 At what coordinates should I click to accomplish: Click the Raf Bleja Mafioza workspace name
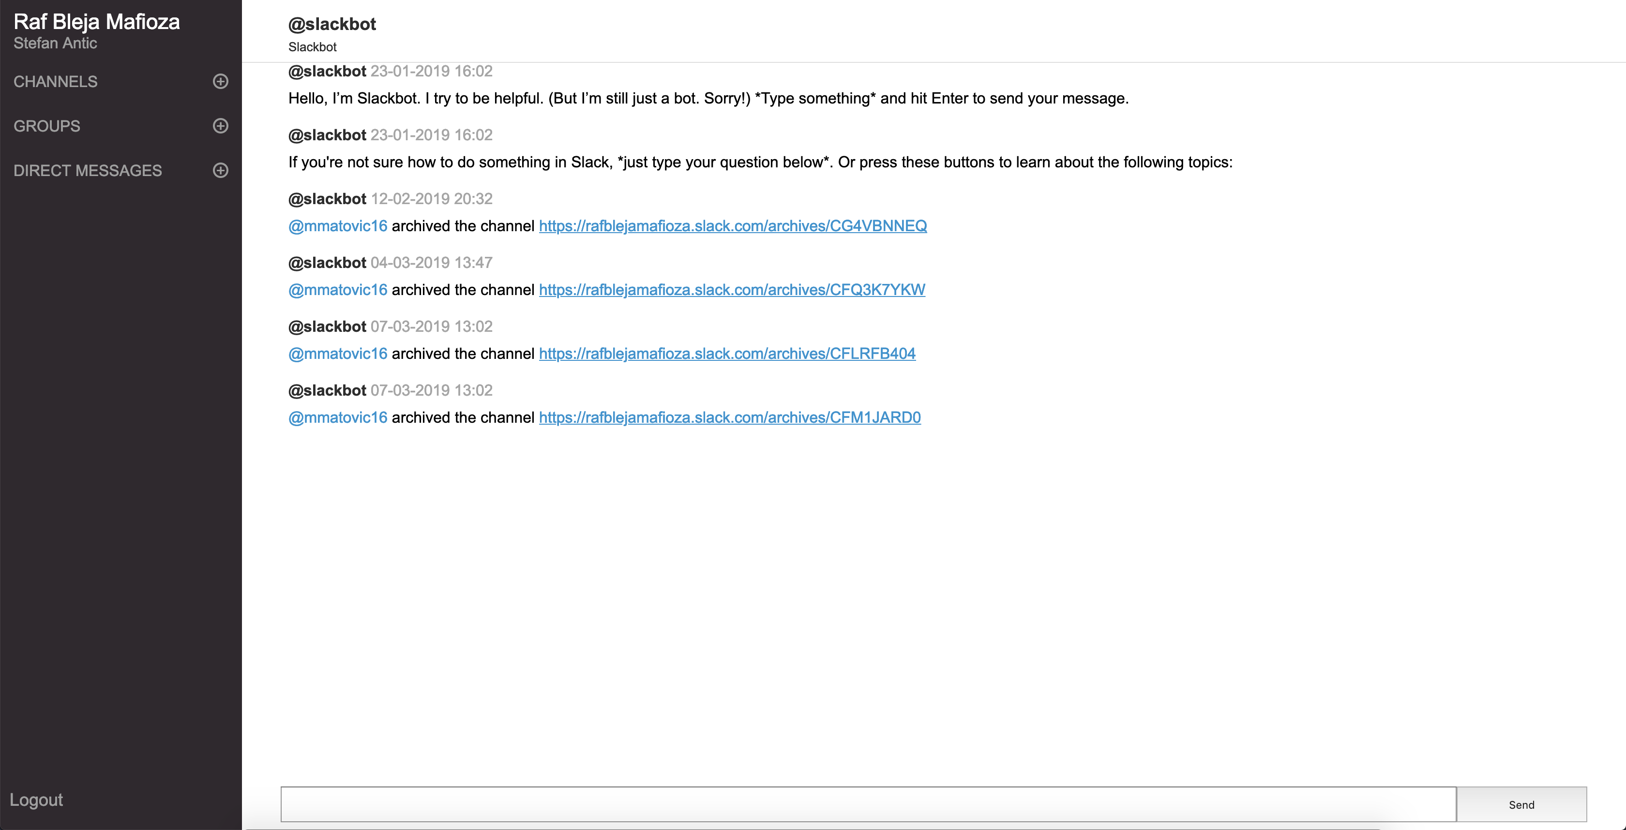click(97, 21)
